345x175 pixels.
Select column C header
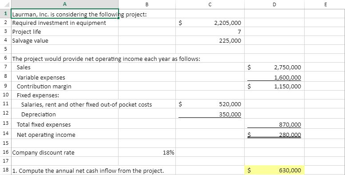pyautogui.click(x=210, y=4)
